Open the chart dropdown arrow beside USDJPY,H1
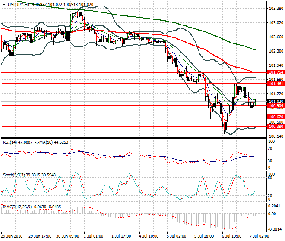 [x=4, y=5]
